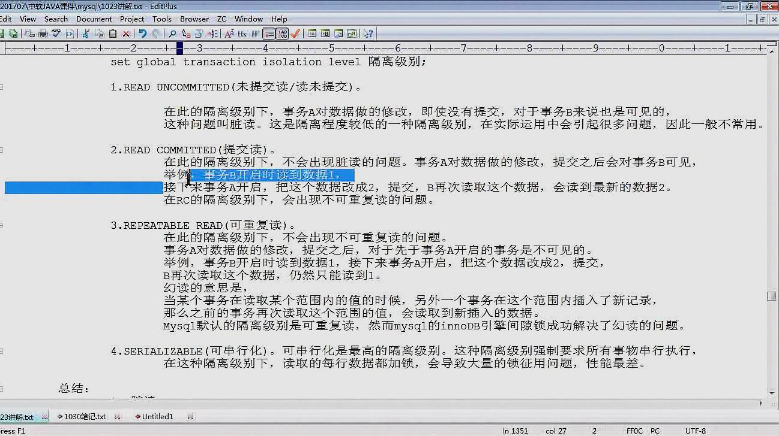The height and width of the screenshot is (436, 779).
Task: Collapse fold marker beside 3.REPEATABLE READ line
Action: tap(2, 225)
